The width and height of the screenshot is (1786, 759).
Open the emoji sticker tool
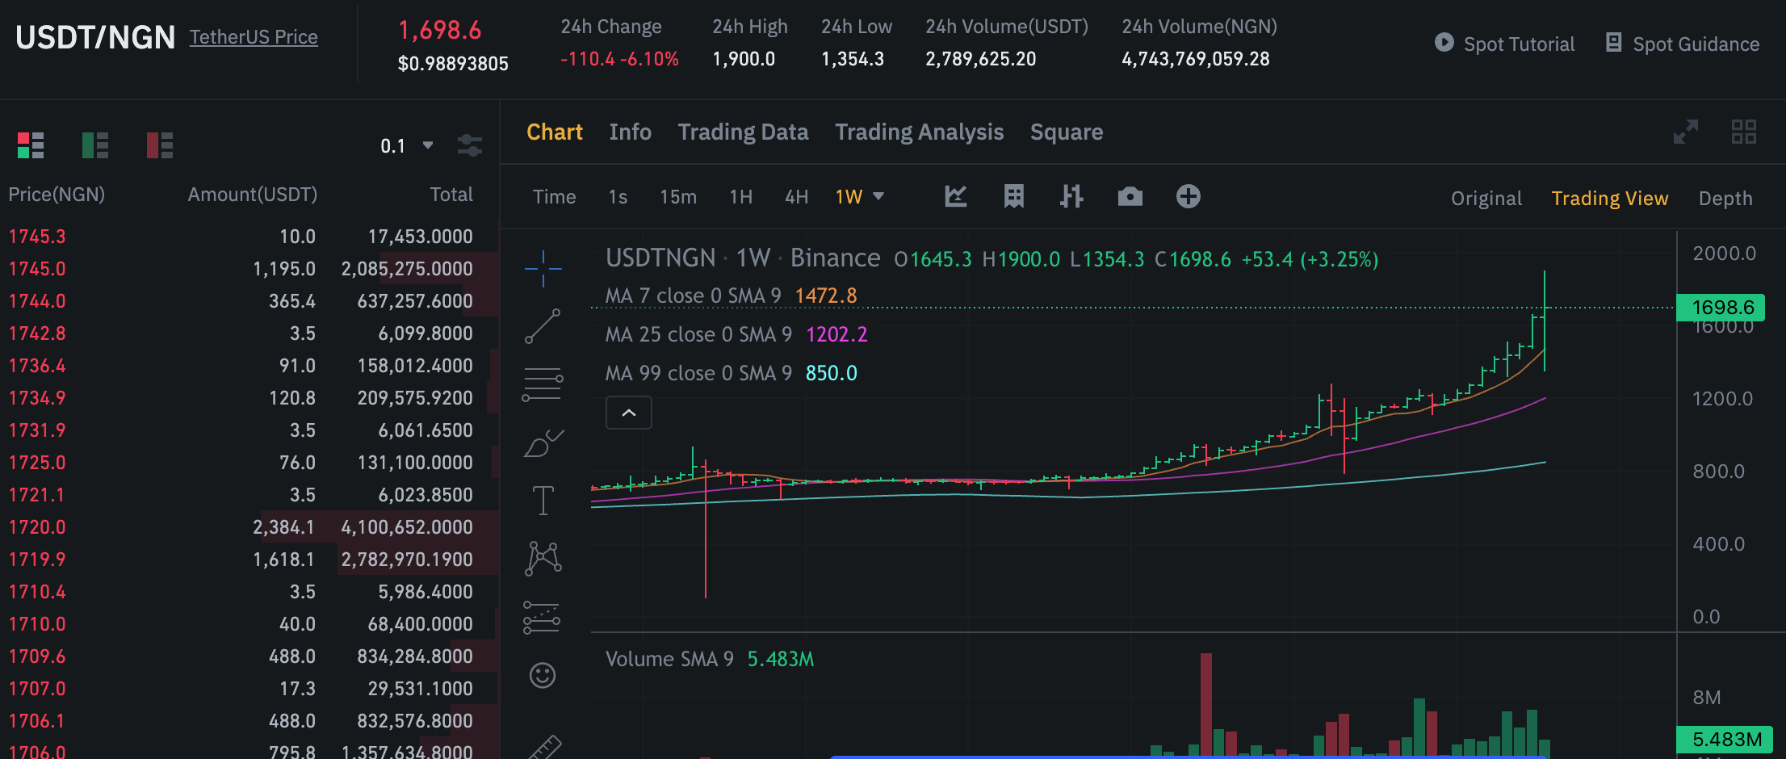[543, 675]
